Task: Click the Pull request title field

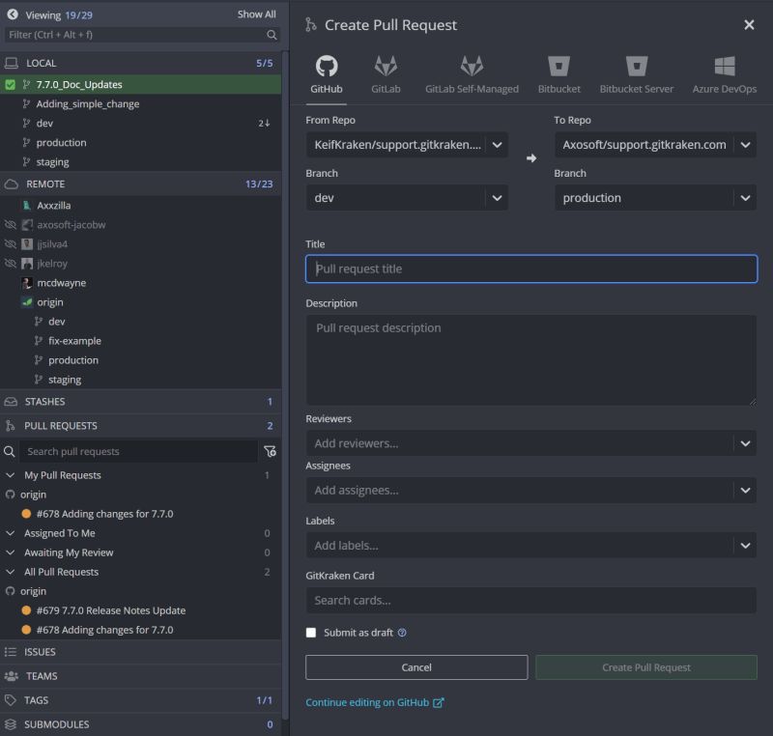Action: [x=530, y=269]
